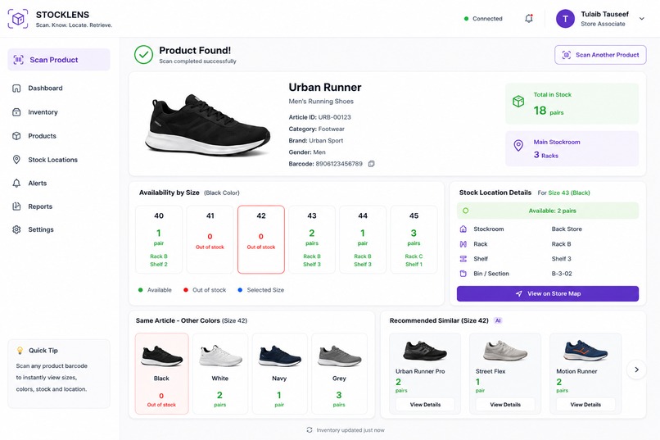Click the Scan Another Product button

point(600,55)
